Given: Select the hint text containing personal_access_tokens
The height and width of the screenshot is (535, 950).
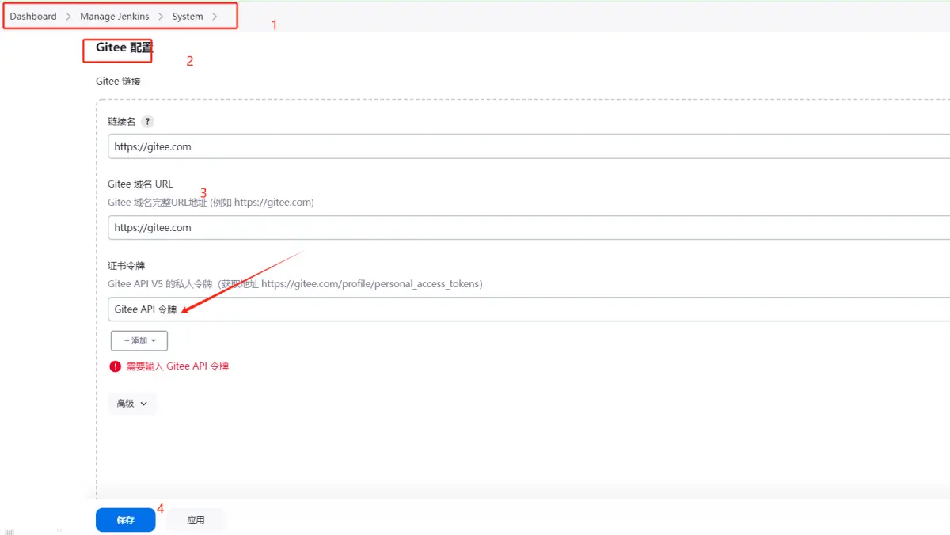Looking at the screenshot, I should [295, 283].
